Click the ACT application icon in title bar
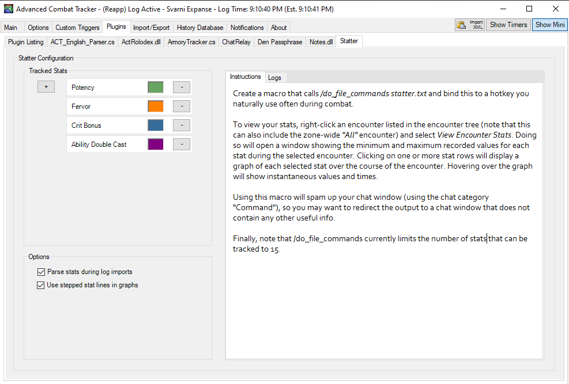 pyautogui.click(x=8, y=9)
